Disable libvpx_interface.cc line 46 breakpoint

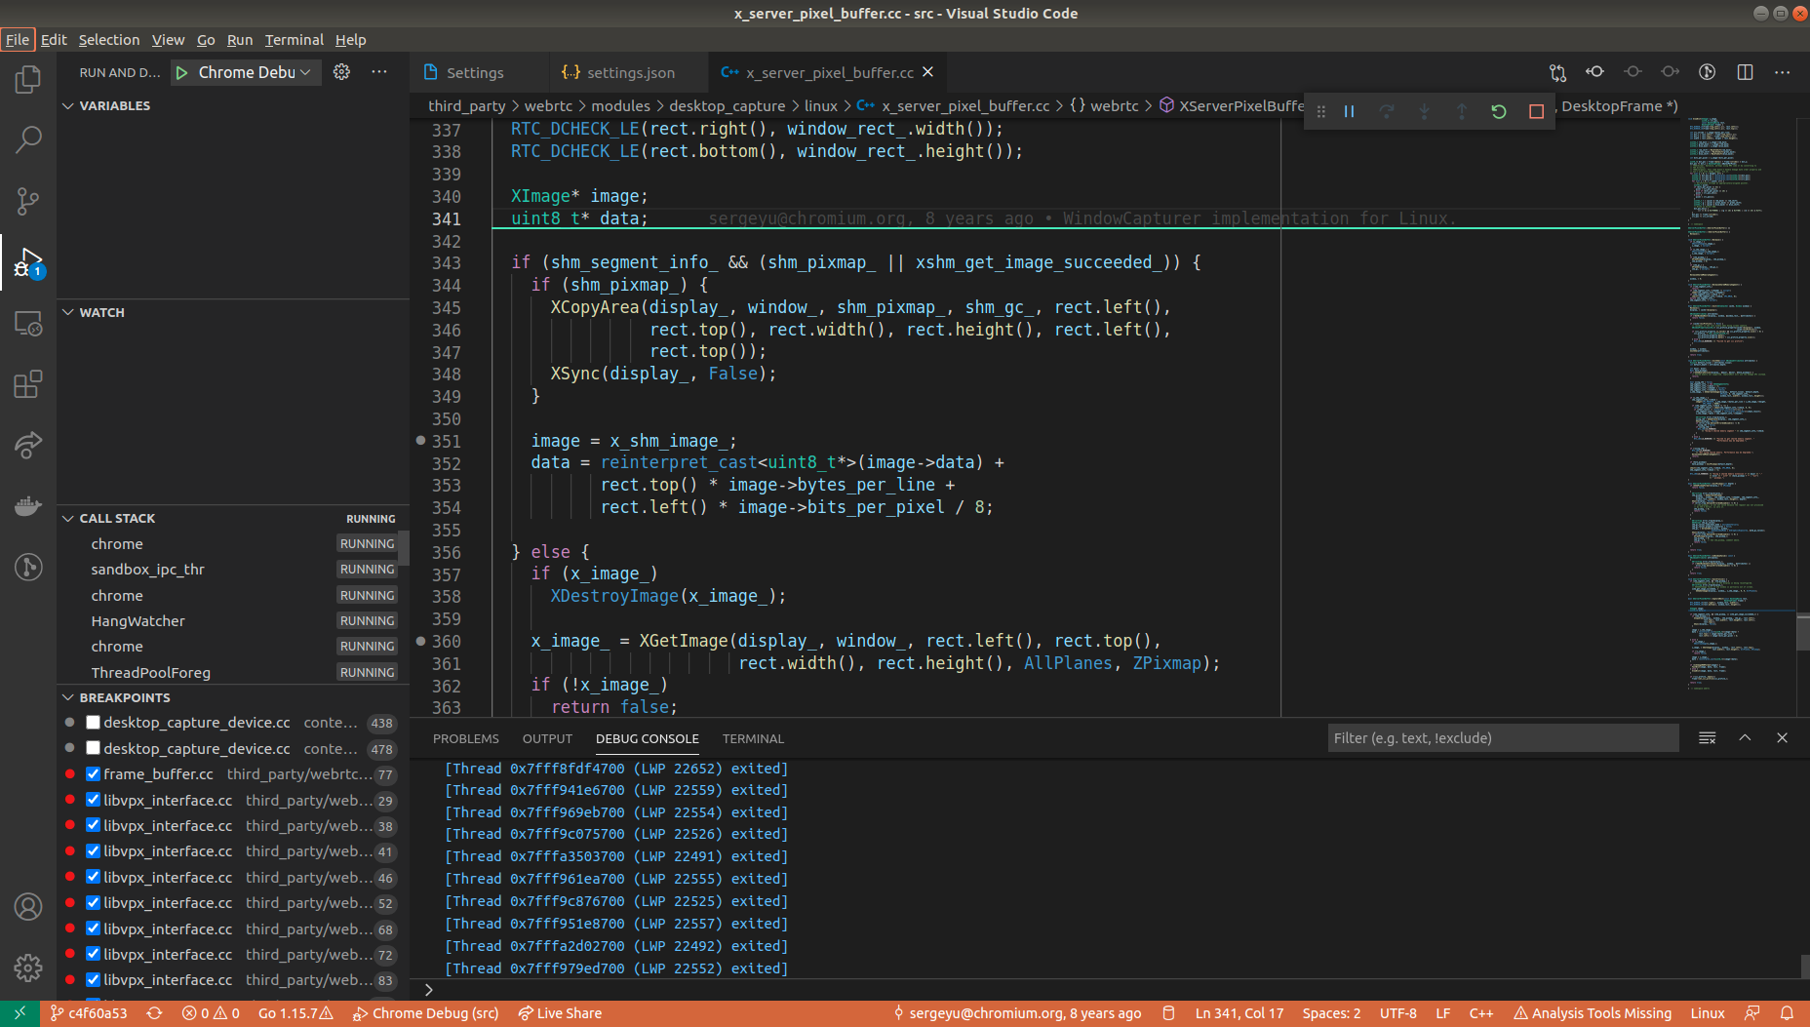tap(94, 878)
